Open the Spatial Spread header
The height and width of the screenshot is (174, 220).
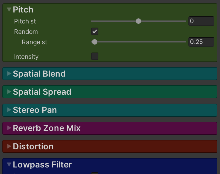coord(42,92)
